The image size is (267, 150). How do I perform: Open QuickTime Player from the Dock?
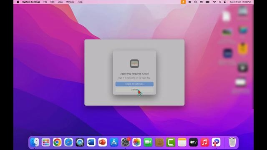80,142
